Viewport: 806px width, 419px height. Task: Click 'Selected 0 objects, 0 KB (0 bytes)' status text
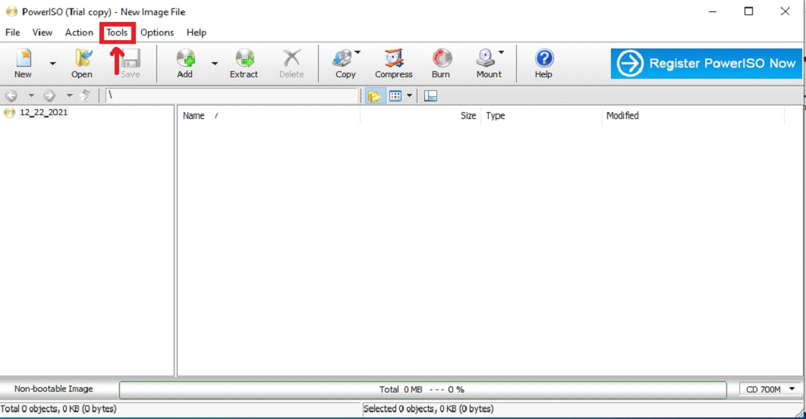click(x=429, y=409)
